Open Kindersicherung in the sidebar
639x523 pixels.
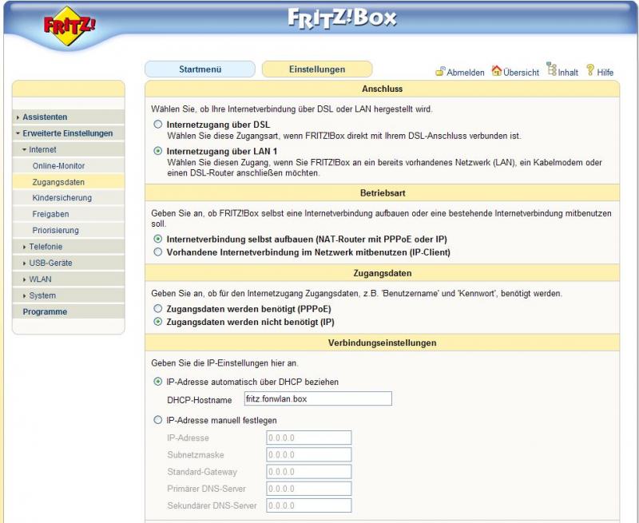pos(69,197)
